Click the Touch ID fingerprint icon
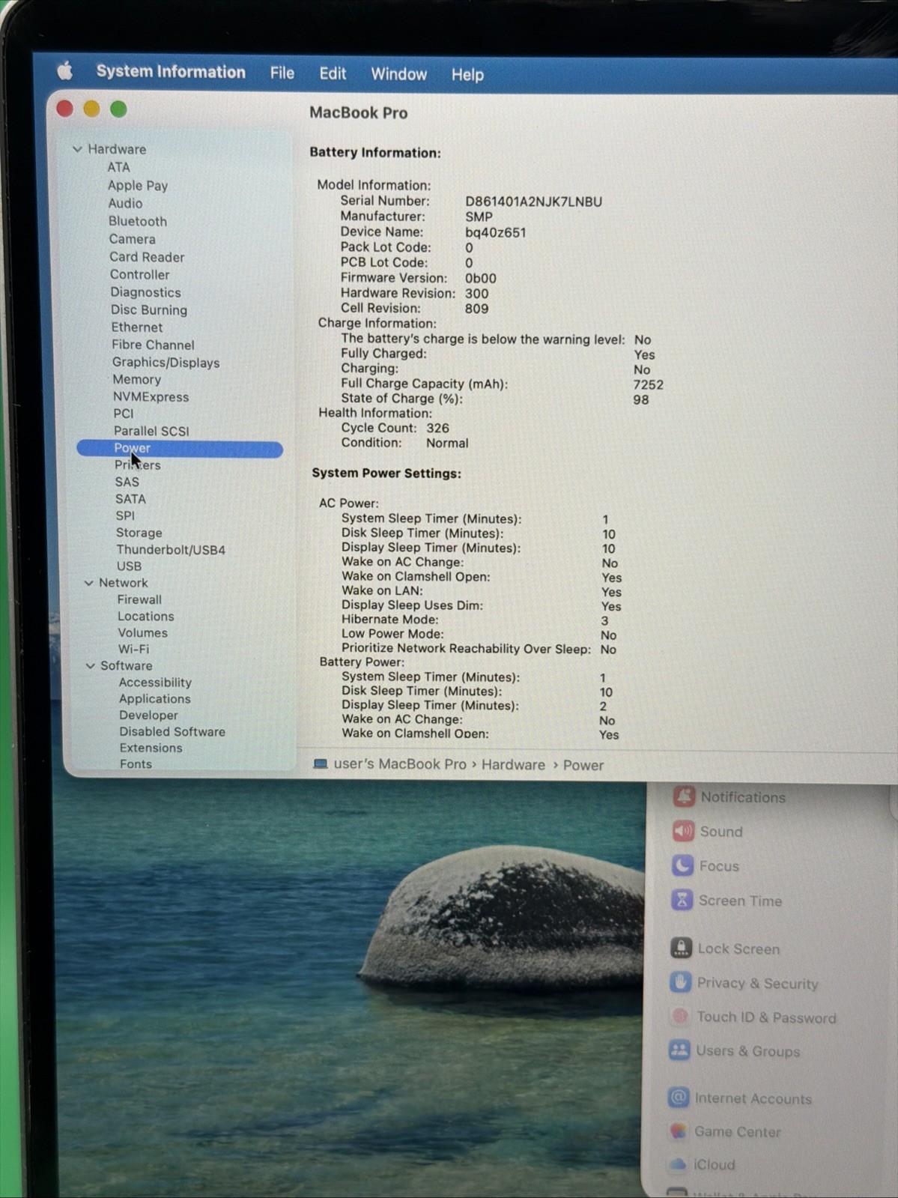The height and width of the screenshot is (1198, 898). point(679,1016)
